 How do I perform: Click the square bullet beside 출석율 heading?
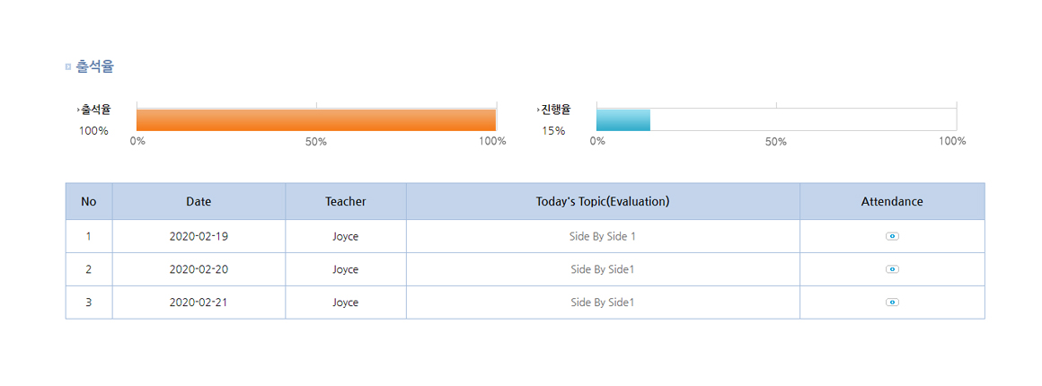coord(68,66)
